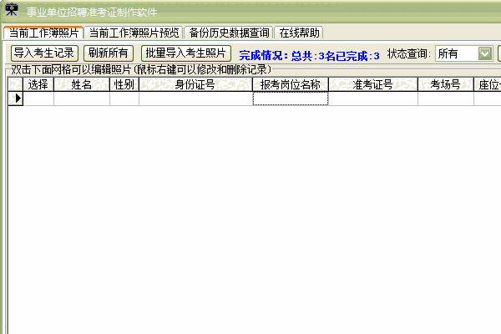501x334 pixels.
Task: Select the 考场号 column header
Action: pyautogui.click(x=446, y=84)
